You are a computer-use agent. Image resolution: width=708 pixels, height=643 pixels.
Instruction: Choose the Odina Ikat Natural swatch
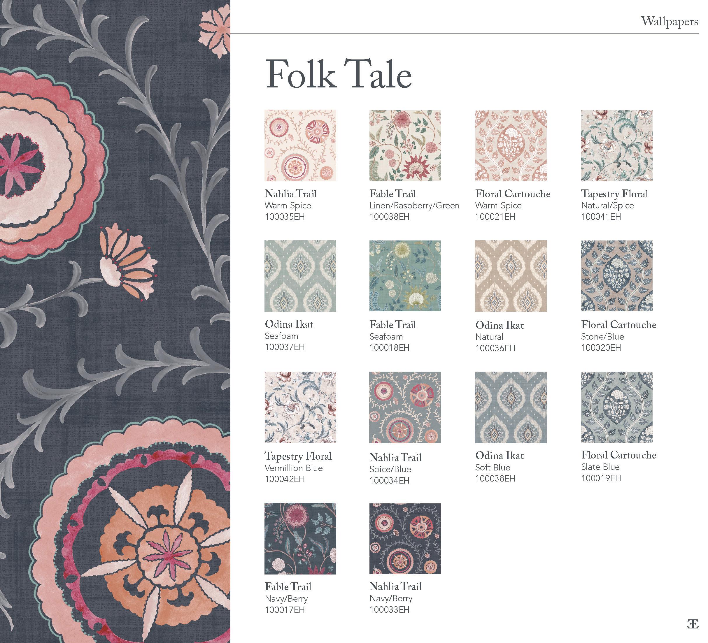point(511,276)
